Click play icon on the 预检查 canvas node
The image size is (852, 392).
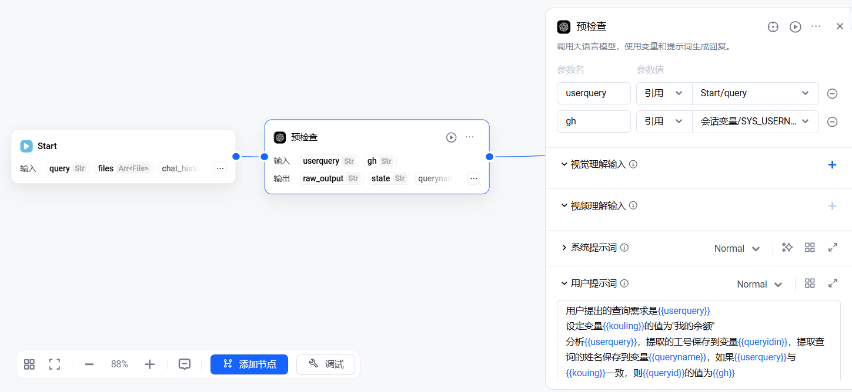pos(451,137)
